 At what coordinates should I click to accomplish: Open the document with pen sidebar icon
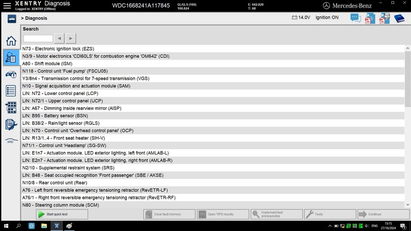point(11,124)
